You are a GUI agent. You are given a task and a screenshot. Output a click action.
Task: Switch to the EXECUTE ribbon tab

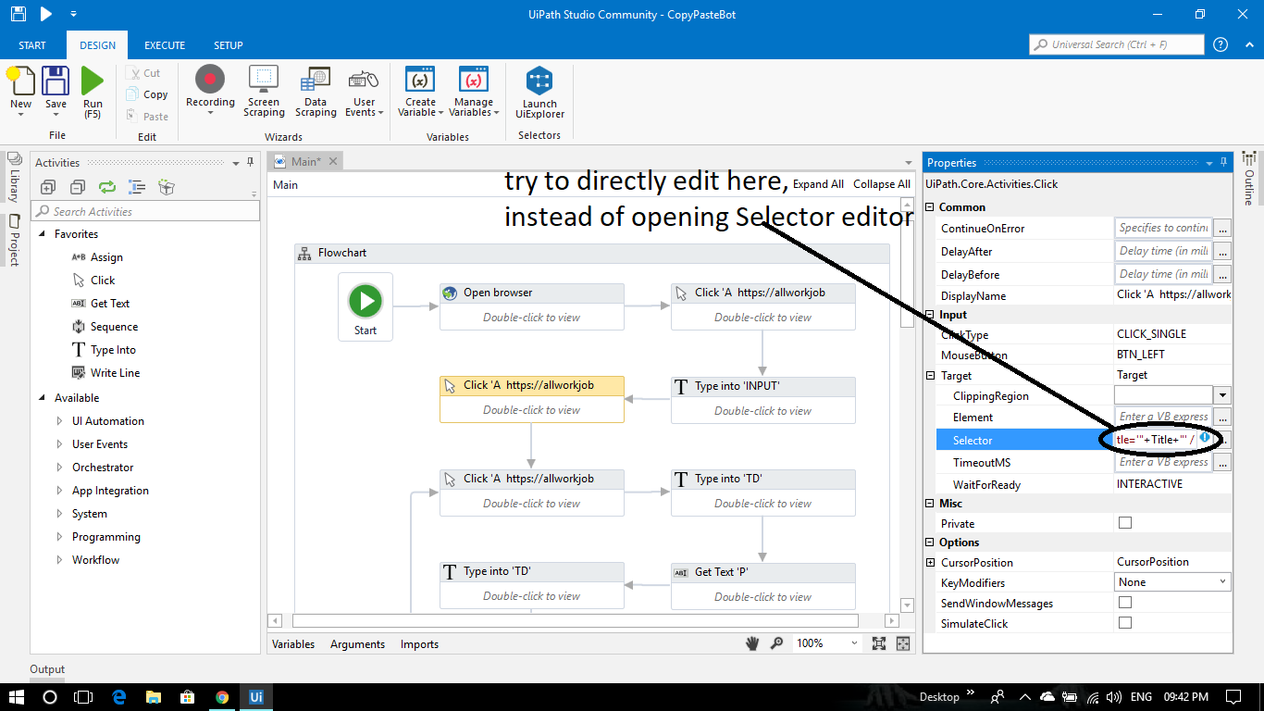point(165,45)
